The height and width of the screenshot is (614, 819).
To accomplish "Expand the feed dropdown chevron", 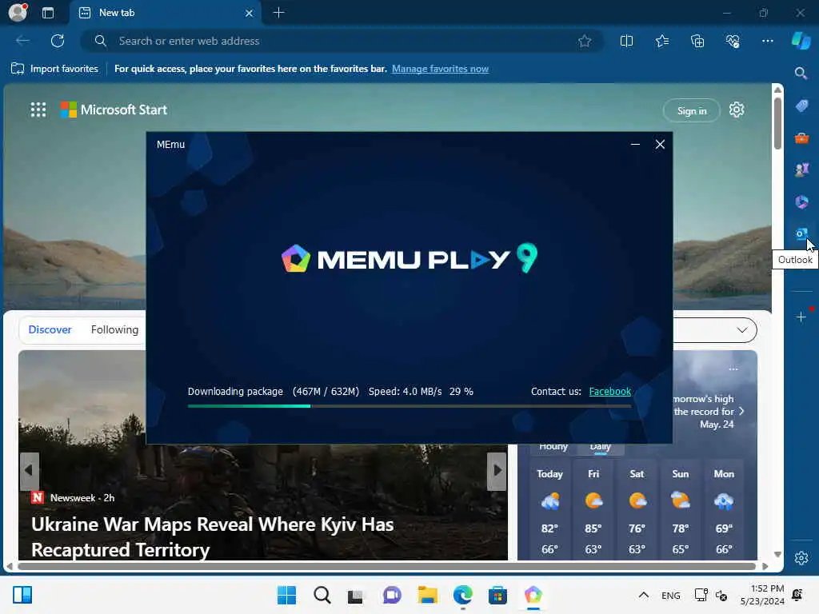I will [741, 330].
